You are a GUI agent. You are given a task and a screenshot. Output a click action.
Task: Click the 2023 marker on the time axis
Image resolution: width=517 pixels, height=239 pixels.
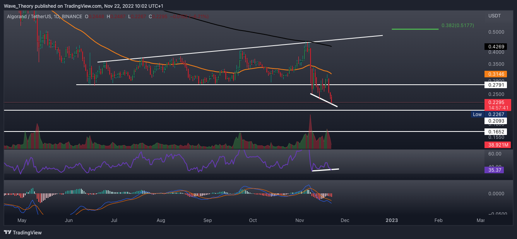[x=392, y=220]
